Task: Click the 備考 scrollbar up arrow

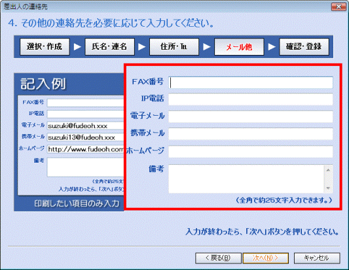Action: pyautogui.click(x=328, y=170)
